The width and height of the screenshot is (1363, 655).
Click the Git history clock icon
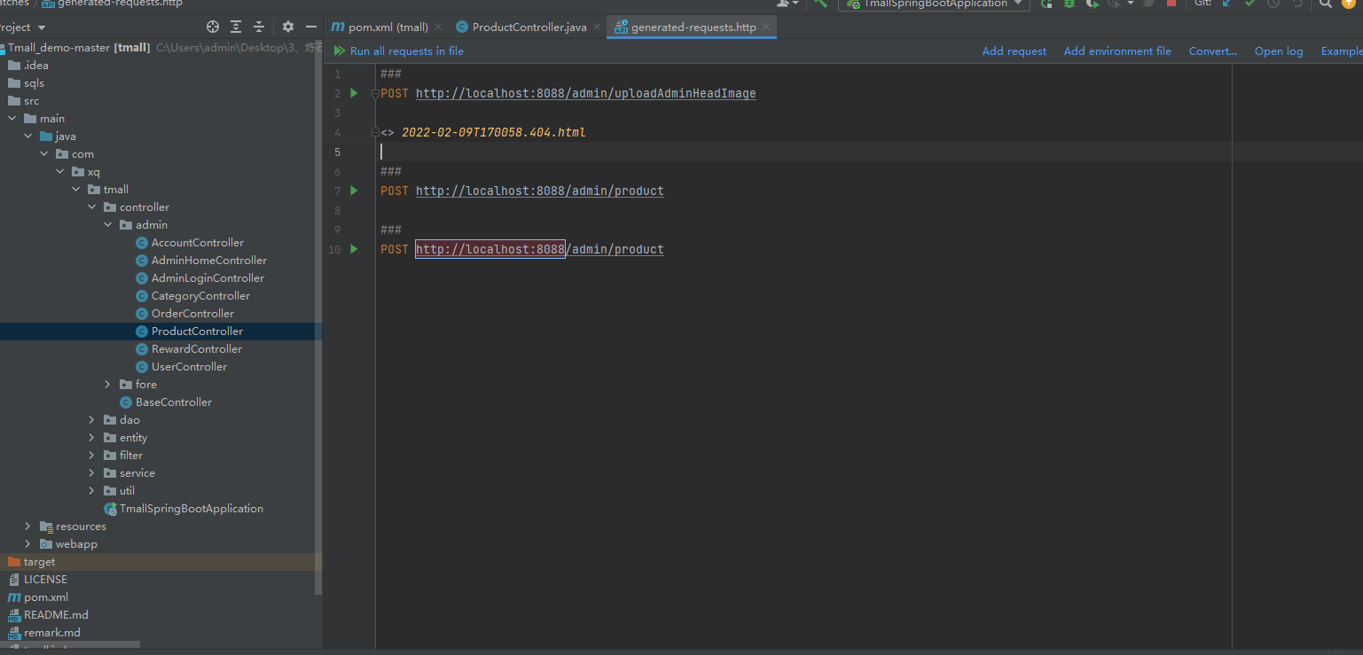[x=1273, y=4]
